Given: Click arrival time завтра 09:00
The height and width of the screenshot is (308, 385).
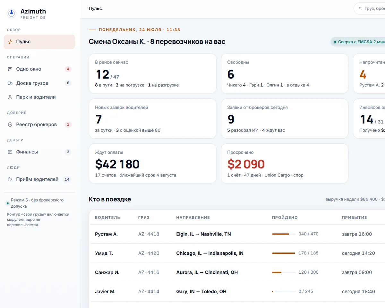Looking at the screenshot, I should coord(357,272).
